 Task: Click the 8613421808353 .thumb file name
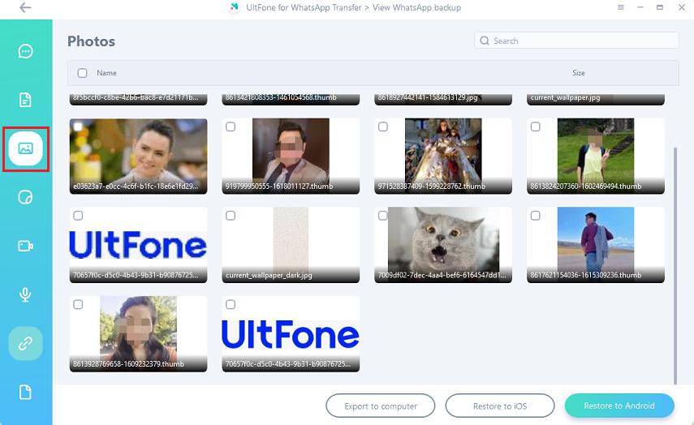(x=281, y=98)
